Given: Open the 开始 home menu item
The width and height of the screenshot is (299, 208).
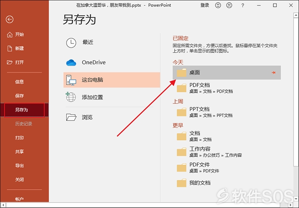Looking at the screenshot, I should [x=20, y=34].
